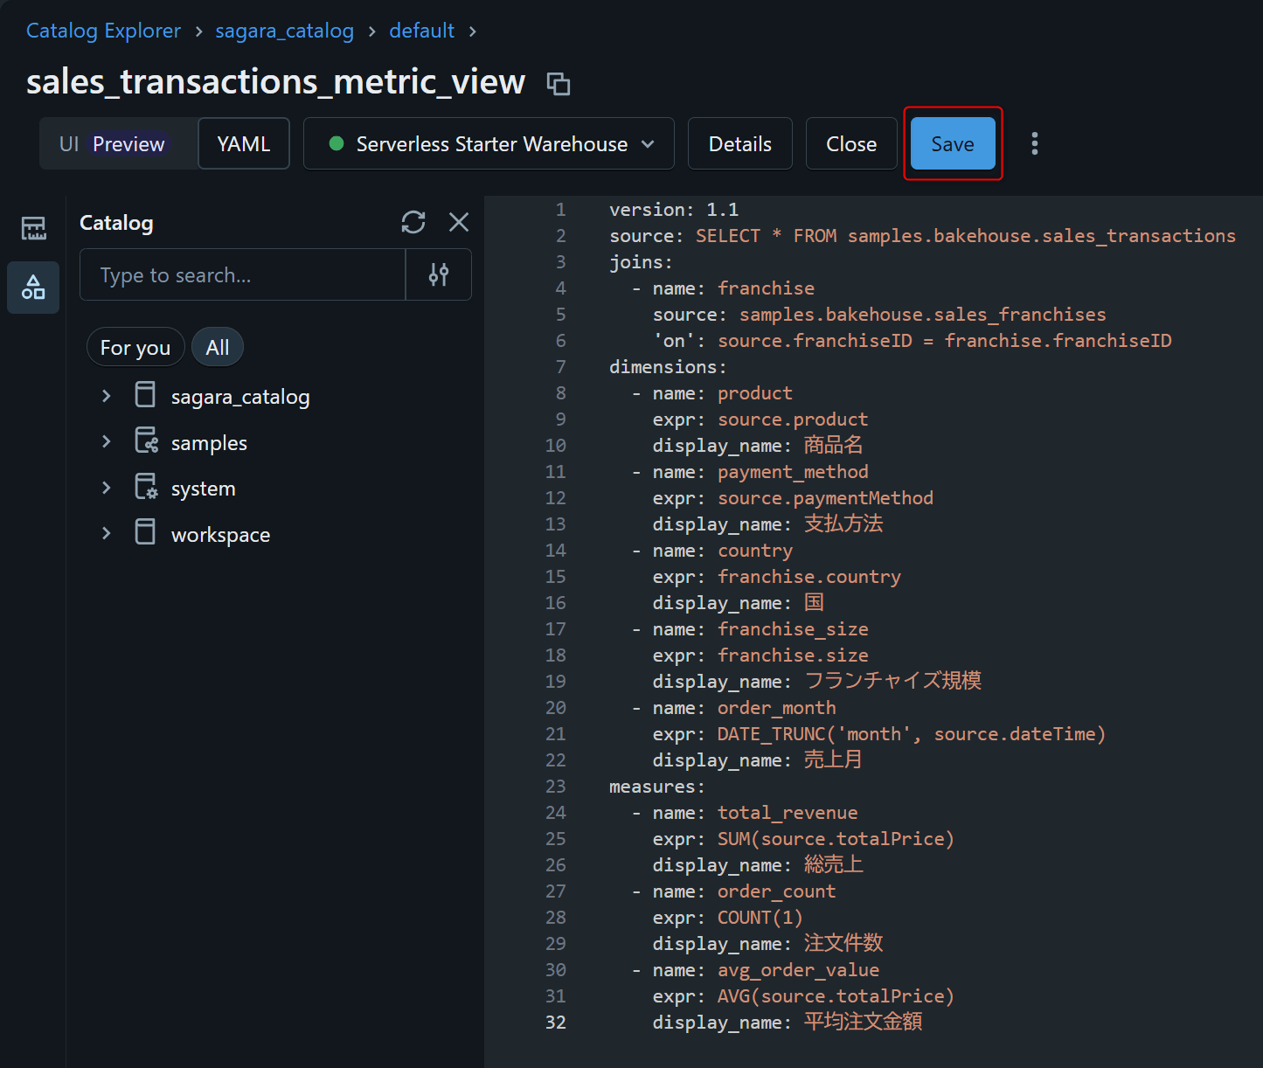Select the All filter pill
Image resolution: width=1263 pixels, height=1068 pixels.
click(217, 348)
